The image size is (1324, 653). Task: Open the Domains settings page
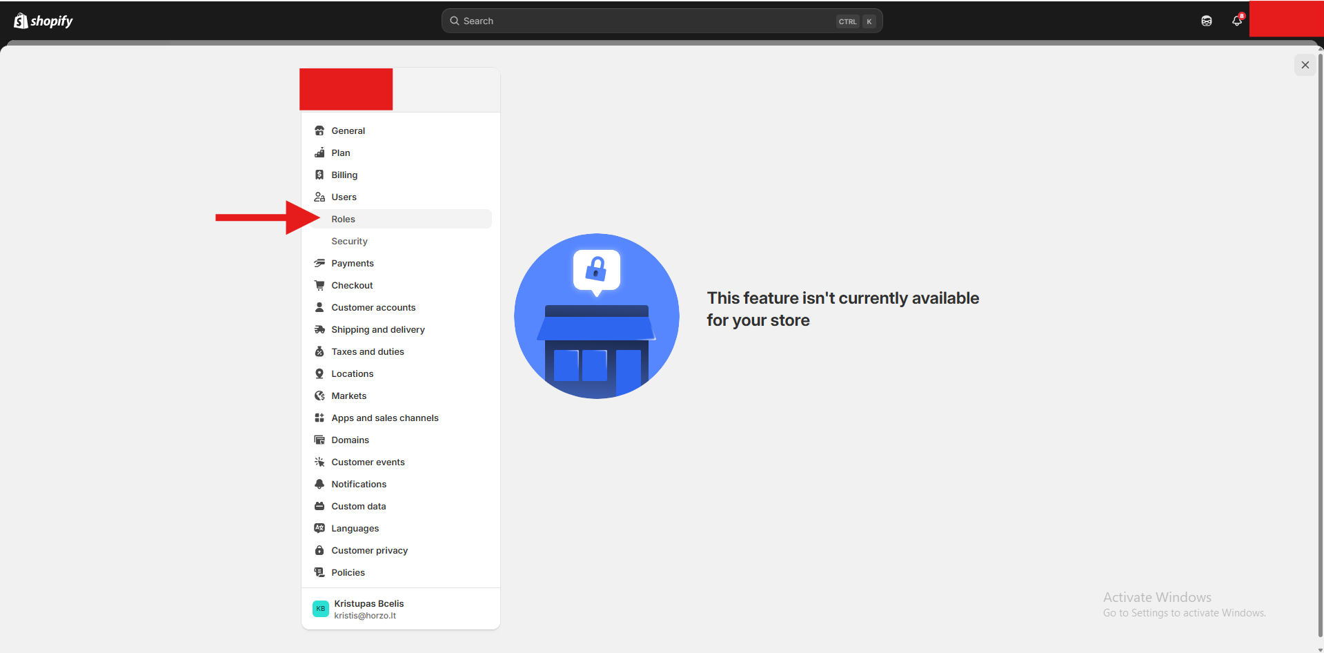(x=350, y=440)
